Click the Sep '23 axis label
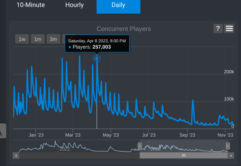The width and height of the screenshot is (241, 166). pyautogui.click(x=187, y=135)
